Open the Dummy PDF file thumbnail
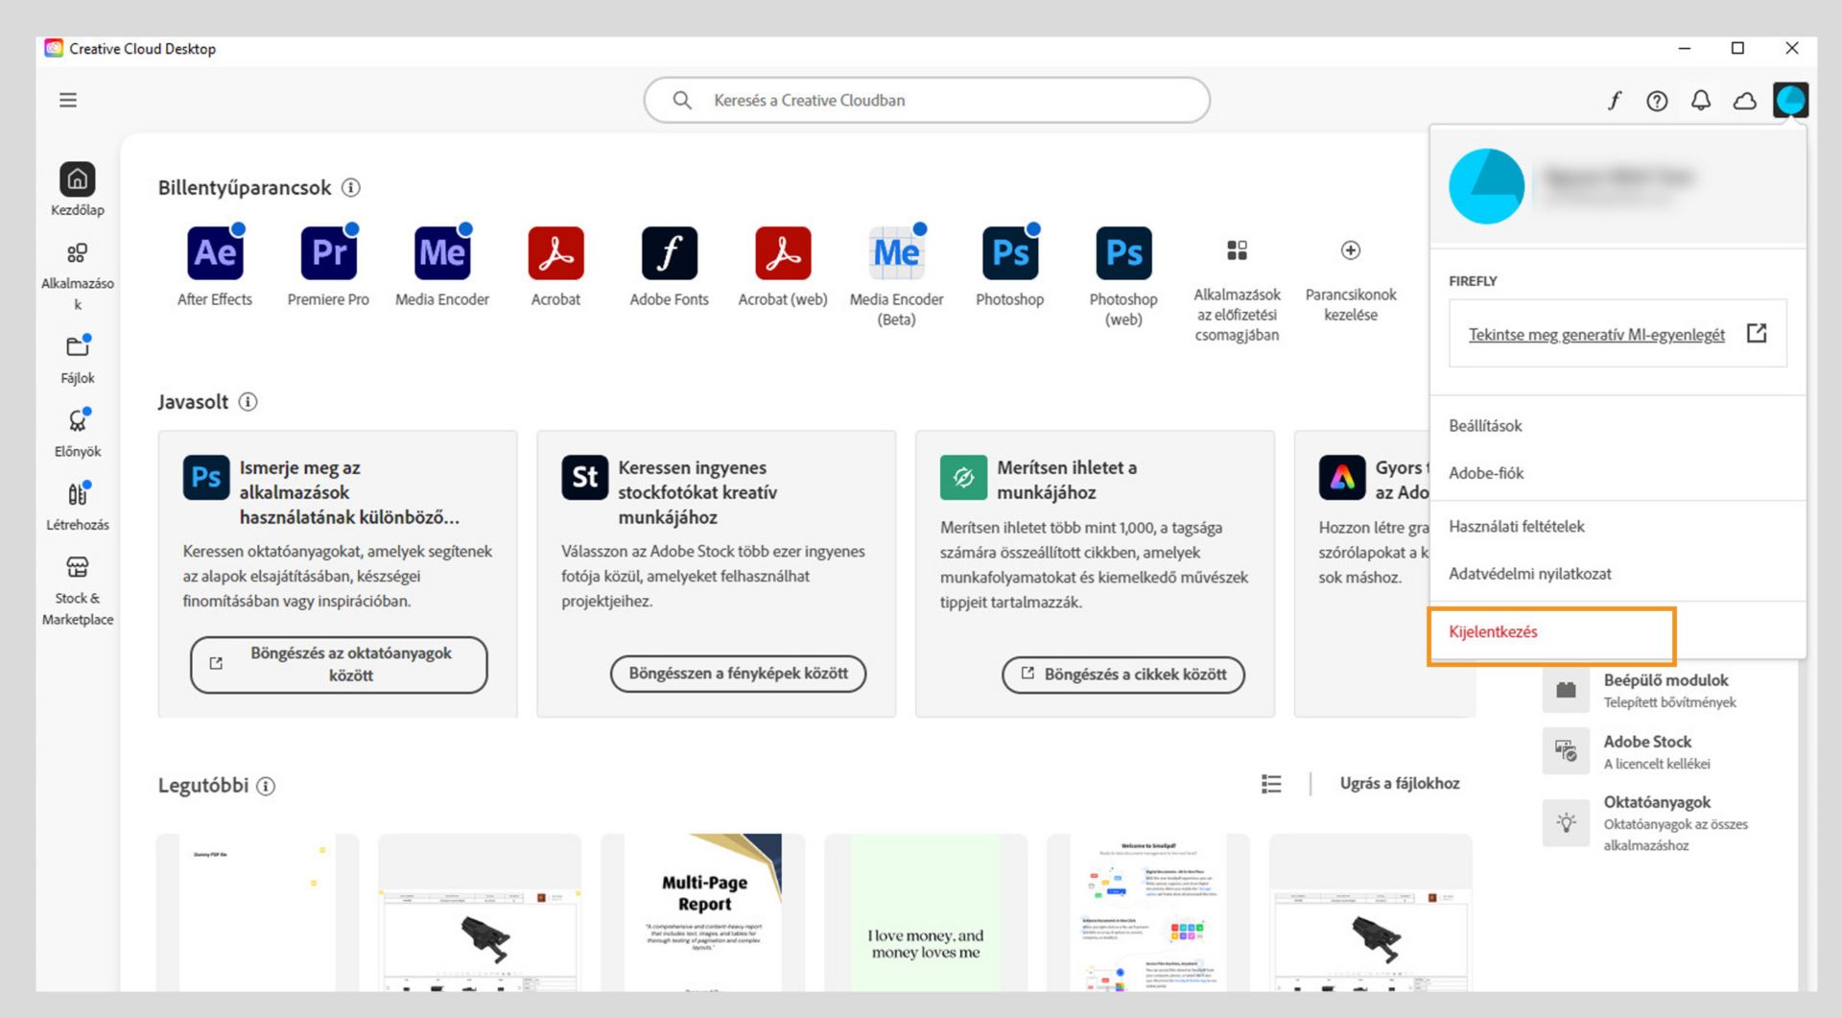 pyautogui.click(x=257, y=912)
